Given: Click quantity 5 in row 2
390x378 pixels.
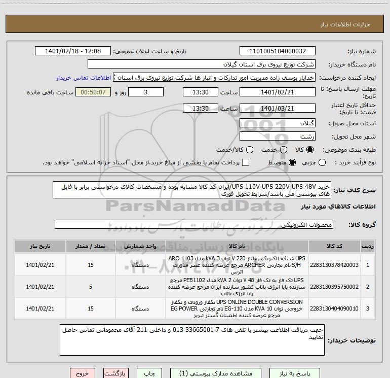Looking at the screenshot, I should click(x=91, y=287).
